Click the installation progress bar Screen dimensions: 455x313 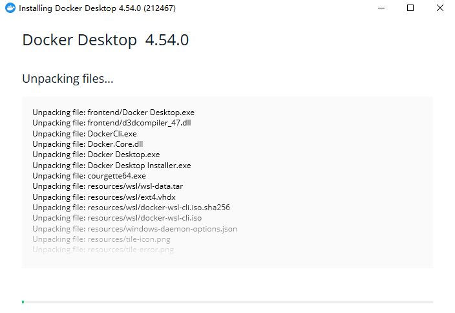coord(228,302)
